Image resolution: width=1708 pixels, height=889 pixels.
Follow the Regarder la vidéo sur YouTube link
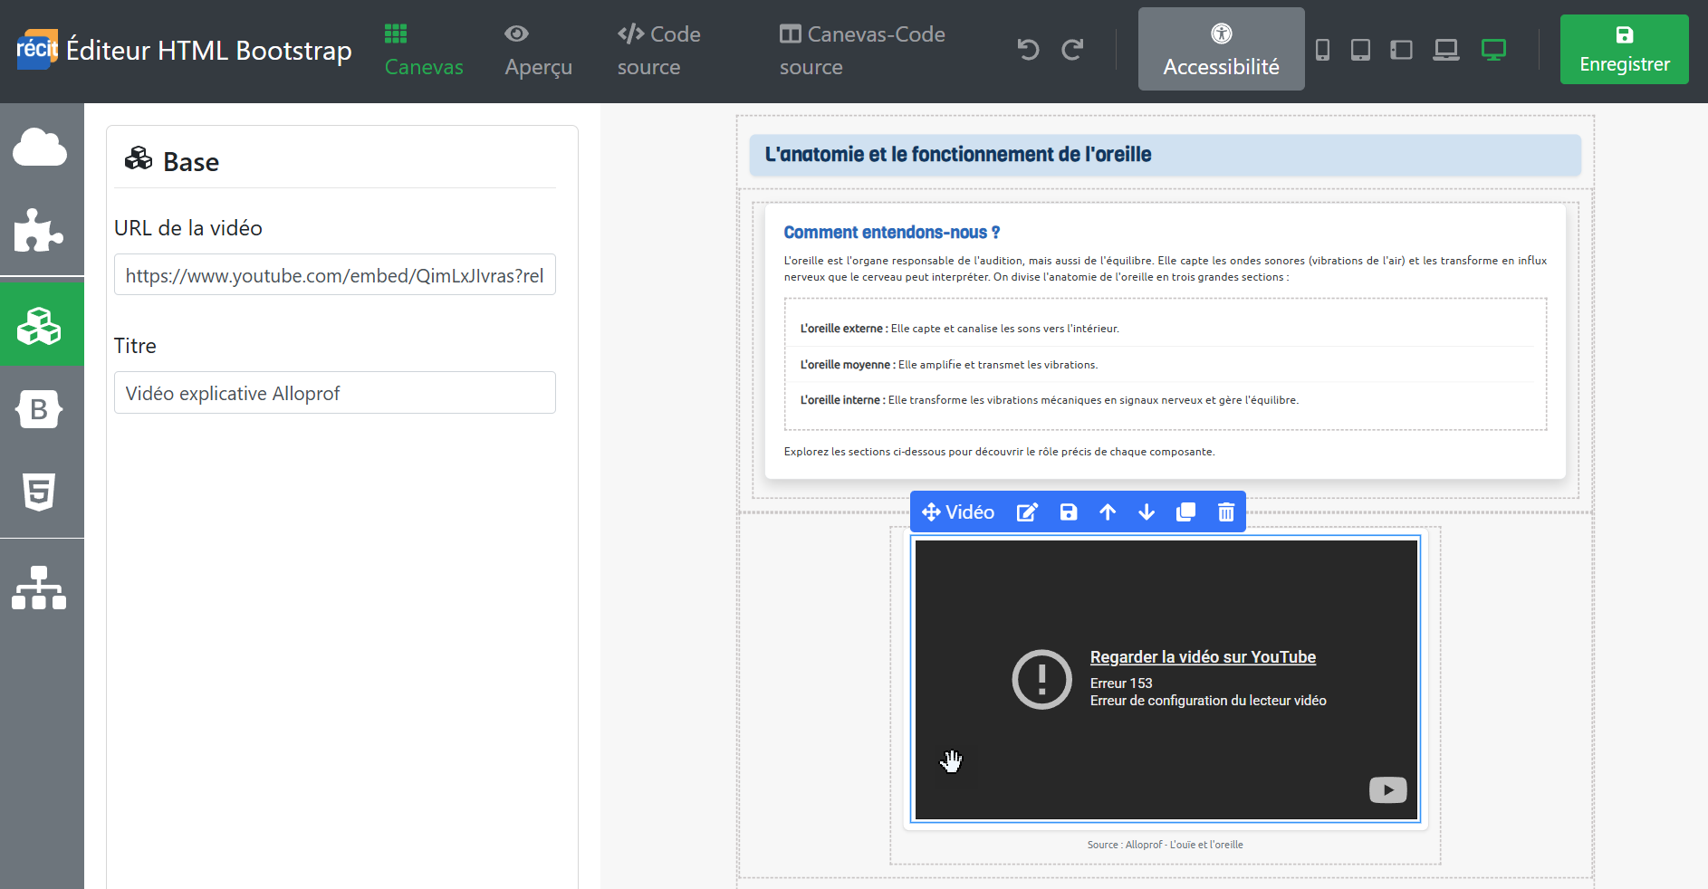pos(1203,657)
